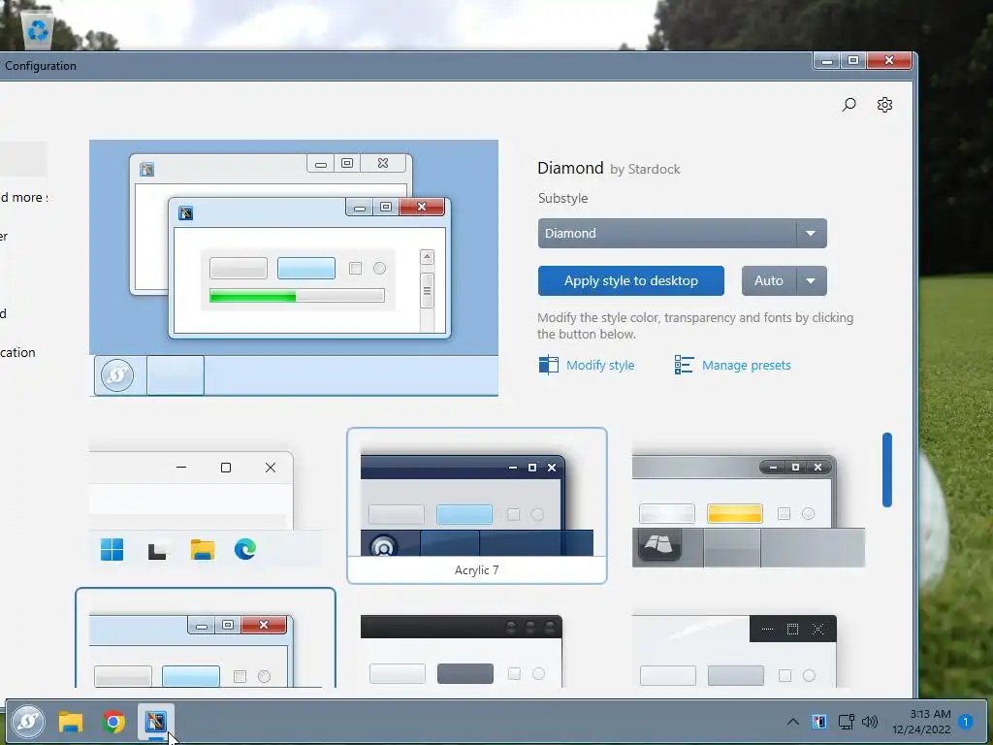The image size is (993, 745).
Task: Open search with the magnifier icon
Action: pos(849,105)
